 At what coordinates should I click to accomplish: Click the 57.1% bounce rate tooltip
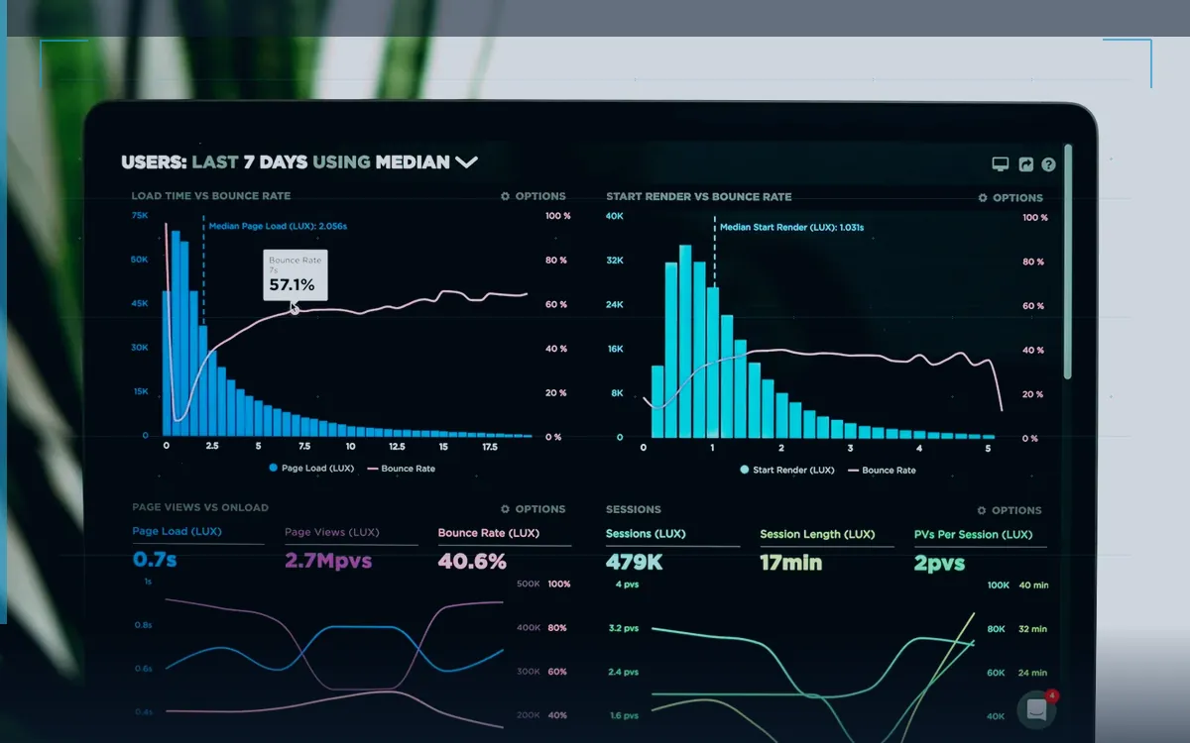coord(295,274)
